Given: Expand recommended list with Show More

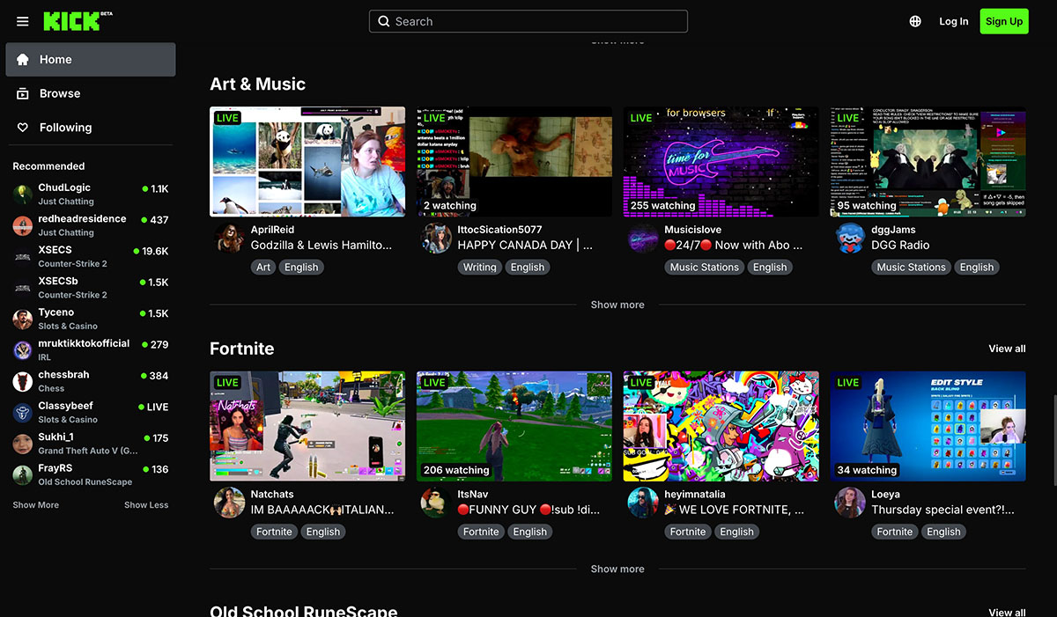Looking at the screenshot, I should point(36,505).
